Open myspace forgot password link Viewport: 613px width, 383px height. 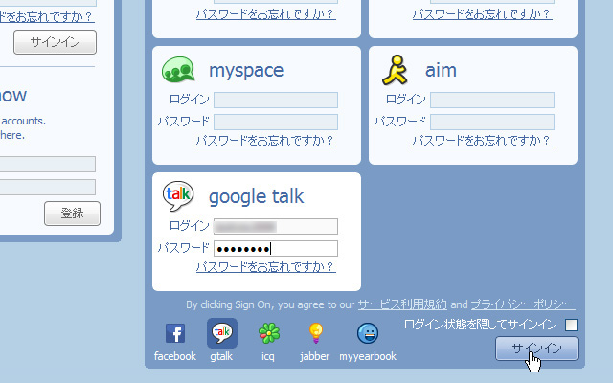point(266,141)
